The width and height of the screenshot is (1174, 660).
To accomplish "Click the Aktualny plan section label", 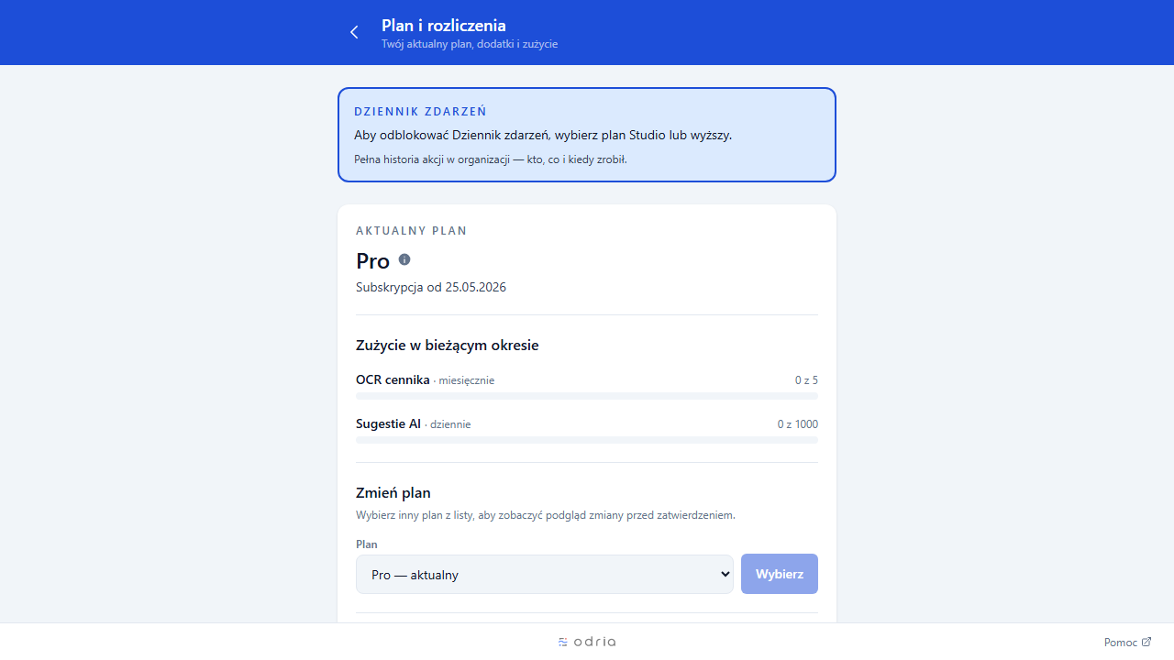I will point(411,231).
